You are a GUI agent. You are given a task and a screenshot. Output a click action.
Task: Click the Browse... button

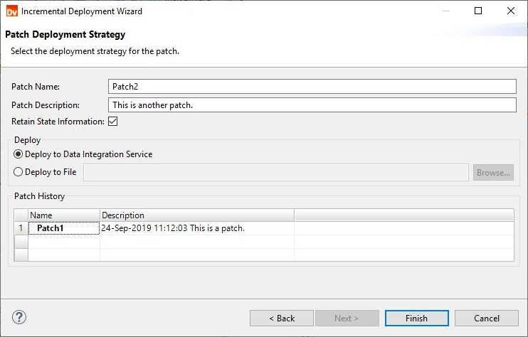tap(493, 173)
